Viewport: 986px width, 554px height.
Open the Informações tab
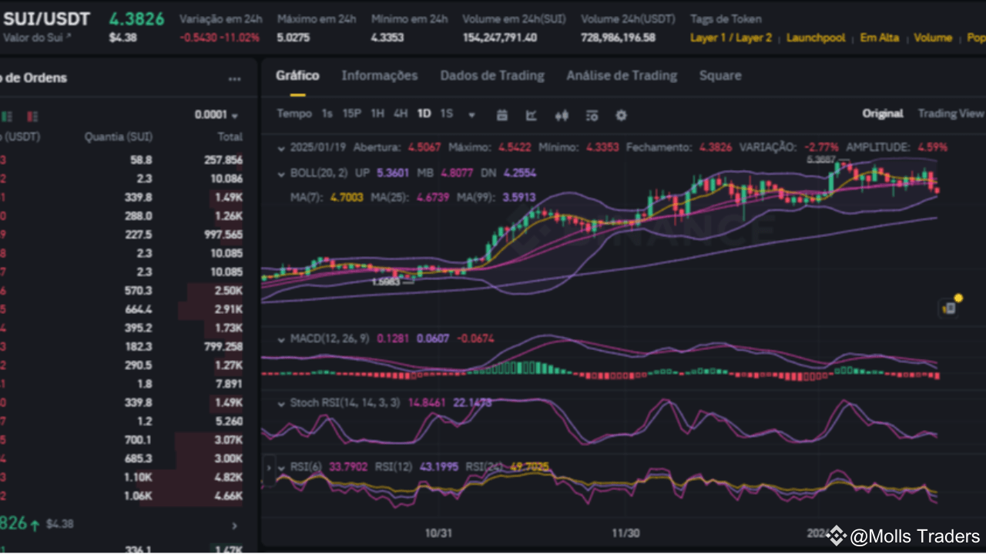pos(380,75)
